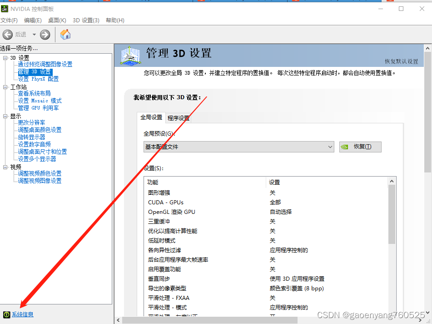Click the 自动选择 value for OpenGL GPU

click(x=280, y=212)
